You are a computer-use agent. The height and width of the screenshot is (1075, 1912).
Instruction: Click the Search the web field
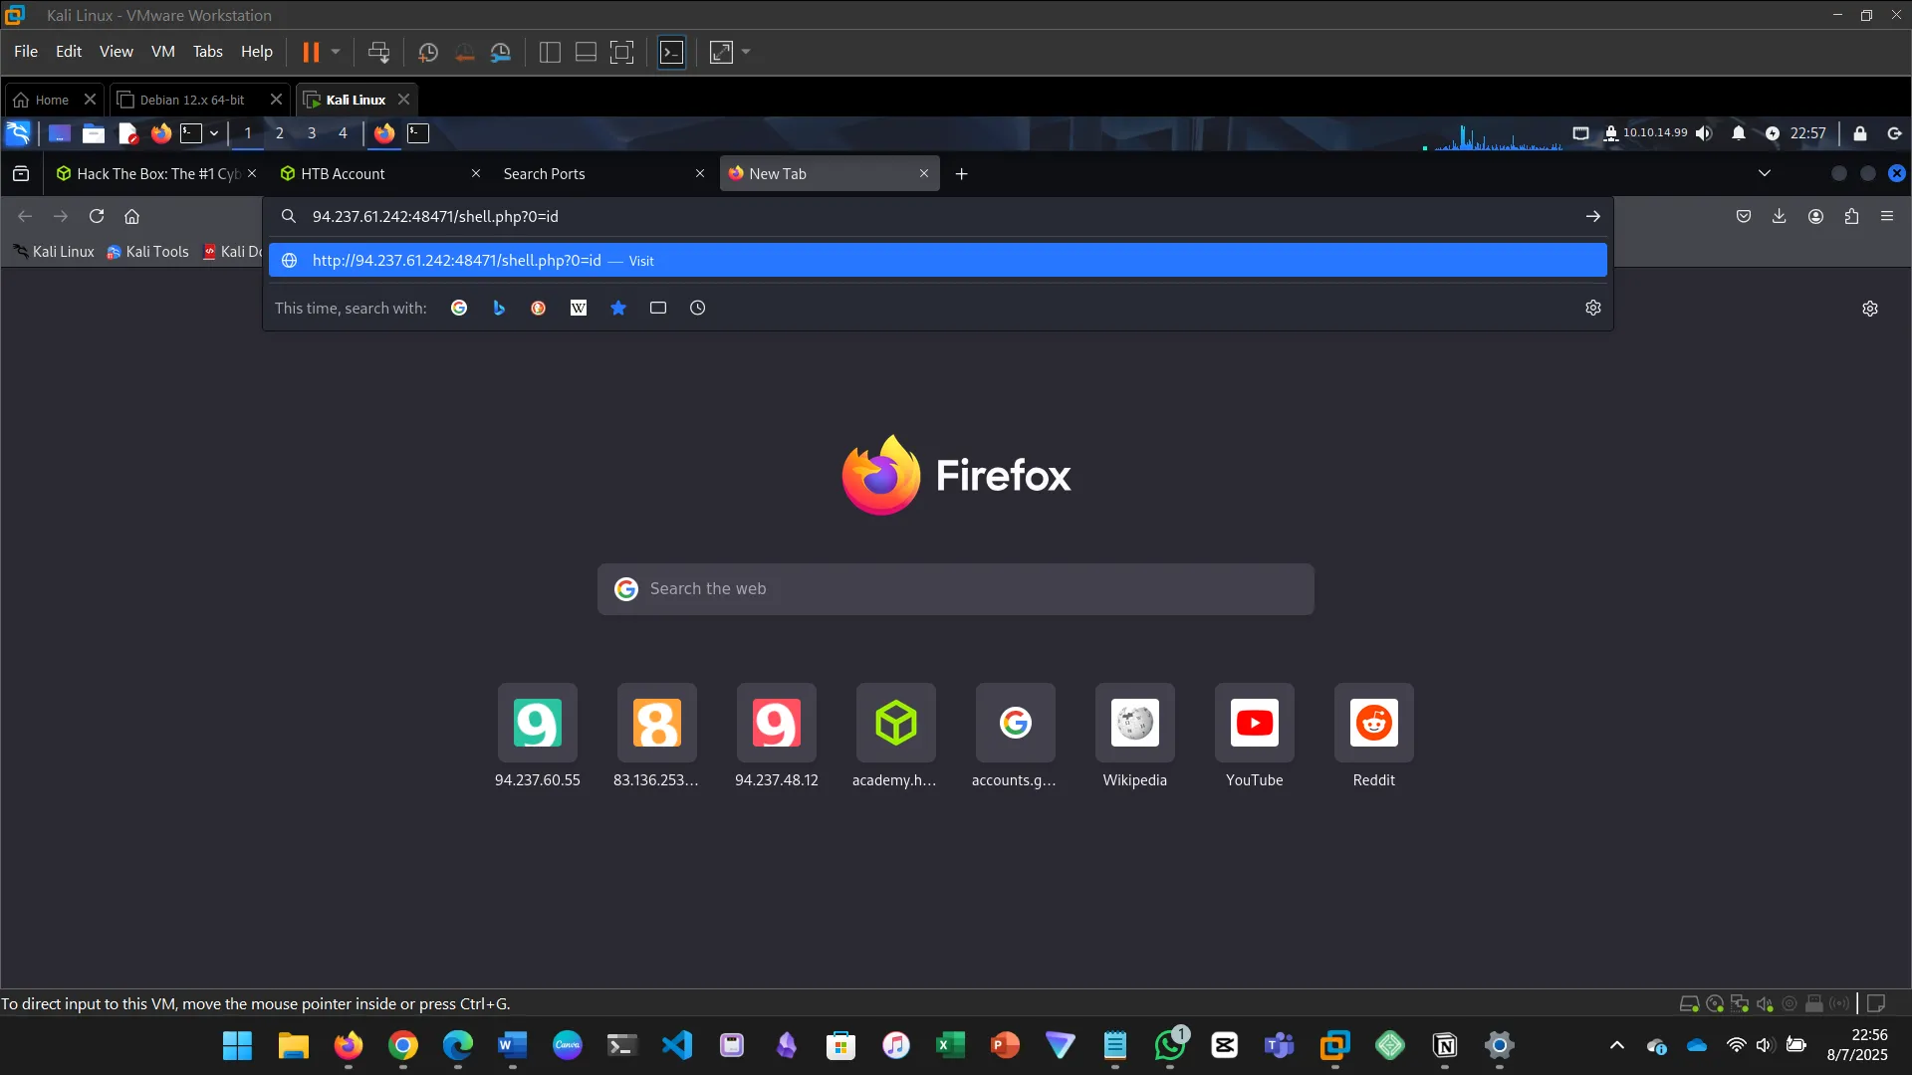coord(956,589)
